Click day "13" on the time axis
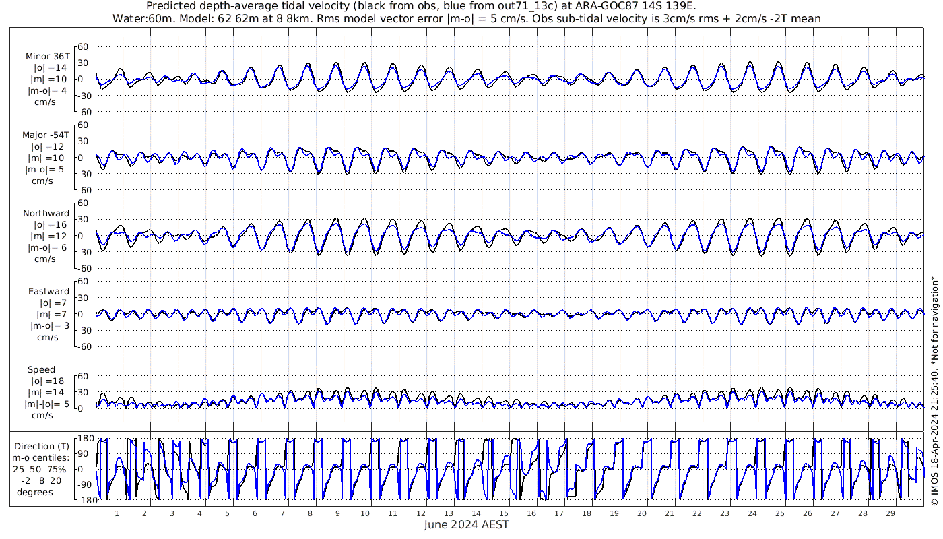Viewport: 943px width, 539px height. click(x=448, y=513)
